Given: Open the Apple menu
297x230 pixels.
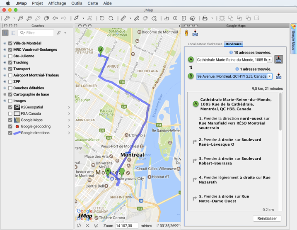Looking at the screenshot, I should (x=8, y=3).
